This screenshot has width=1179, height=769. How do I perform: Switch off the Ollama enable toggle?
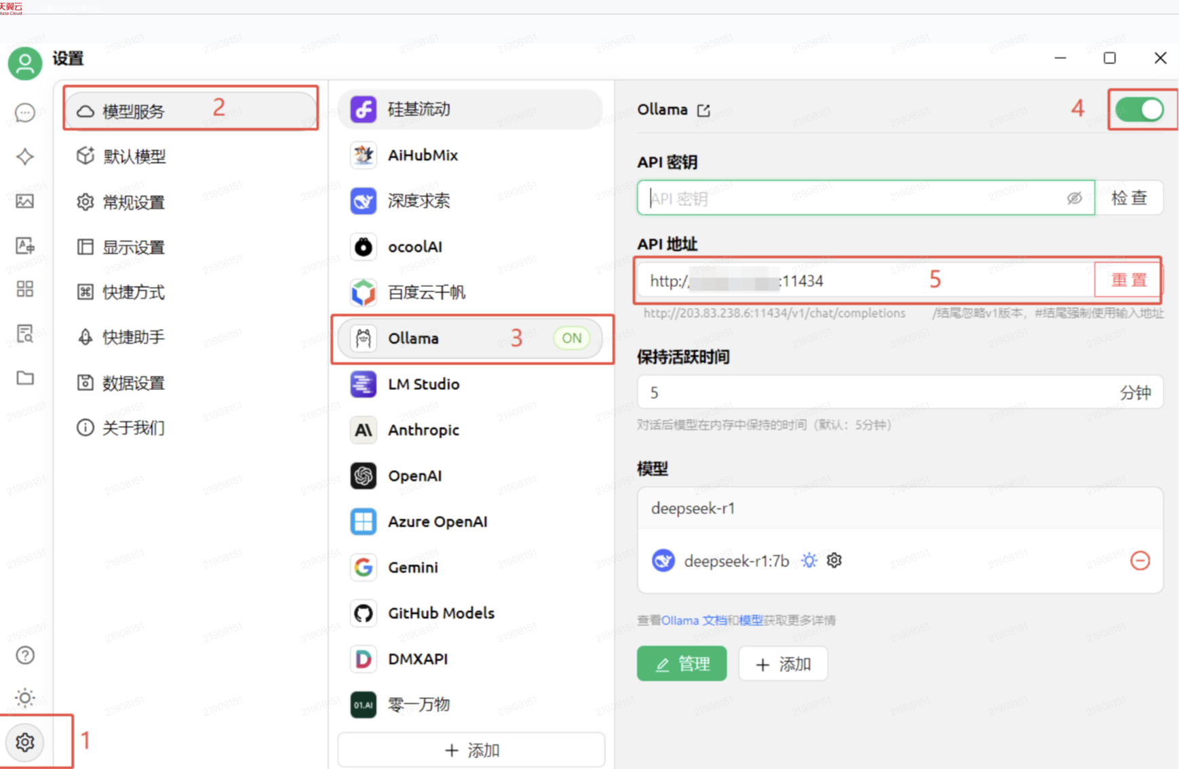tap(1140, 109)
